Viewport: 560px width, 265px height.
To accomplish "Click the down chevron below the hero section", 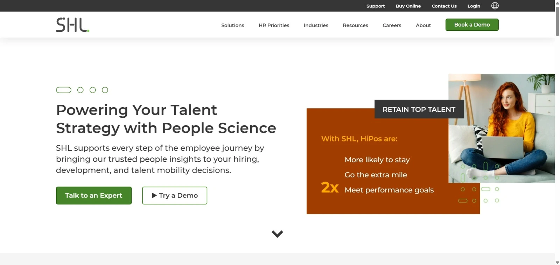I will 277,234.
